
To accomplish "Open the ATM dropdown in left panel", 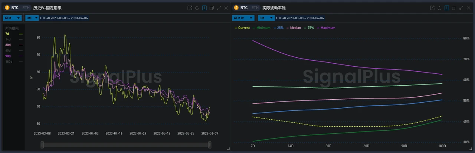I will (13, 18).
